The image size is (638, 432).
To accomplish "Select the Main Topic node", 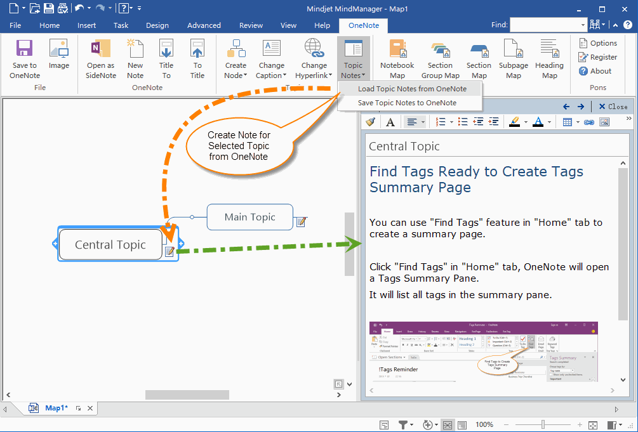I will [250, 217].
